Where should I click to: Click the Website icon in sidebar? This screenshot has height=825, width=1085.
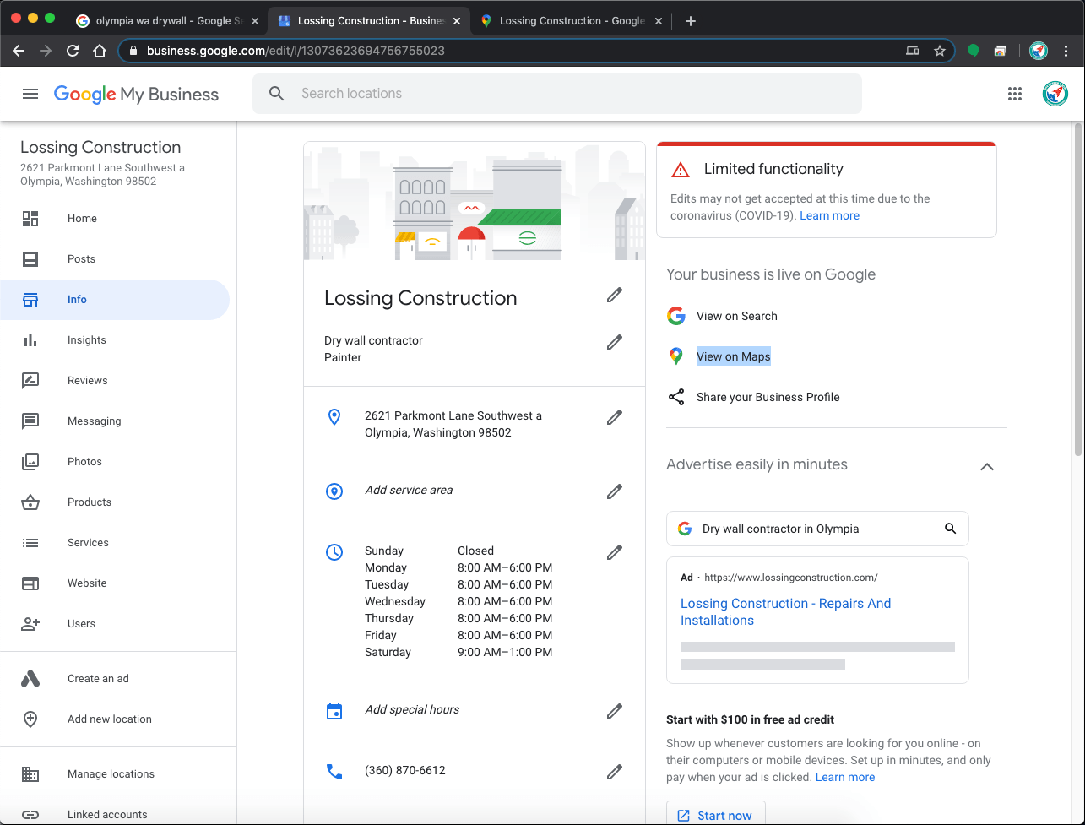pos(30,583)
